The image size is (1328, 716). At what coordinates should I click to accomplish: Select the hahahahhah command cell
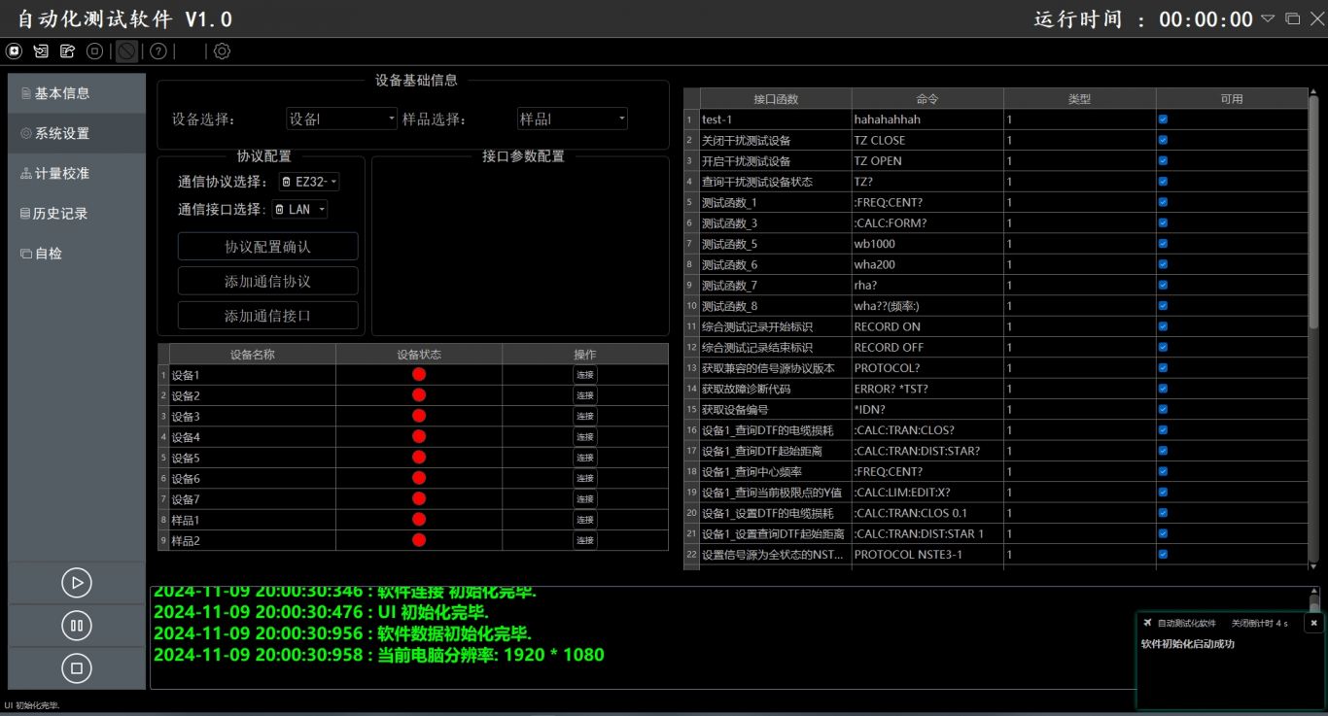(x=927, y=119)
